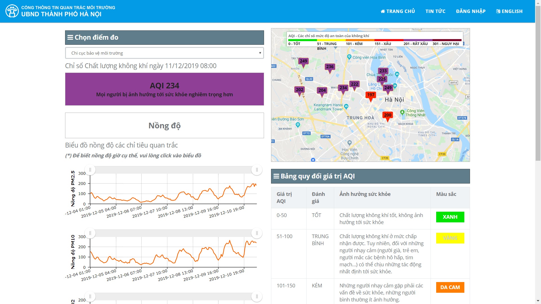Click the AQI 222 map marker
541x304 pixels.
point(354,84)
